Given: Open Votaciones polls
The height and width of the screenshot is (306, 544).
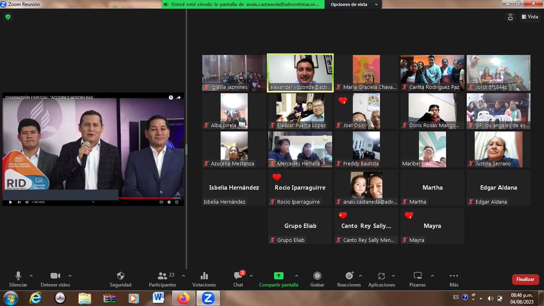Looking at the screenshot, I should [x=204, y=279].
